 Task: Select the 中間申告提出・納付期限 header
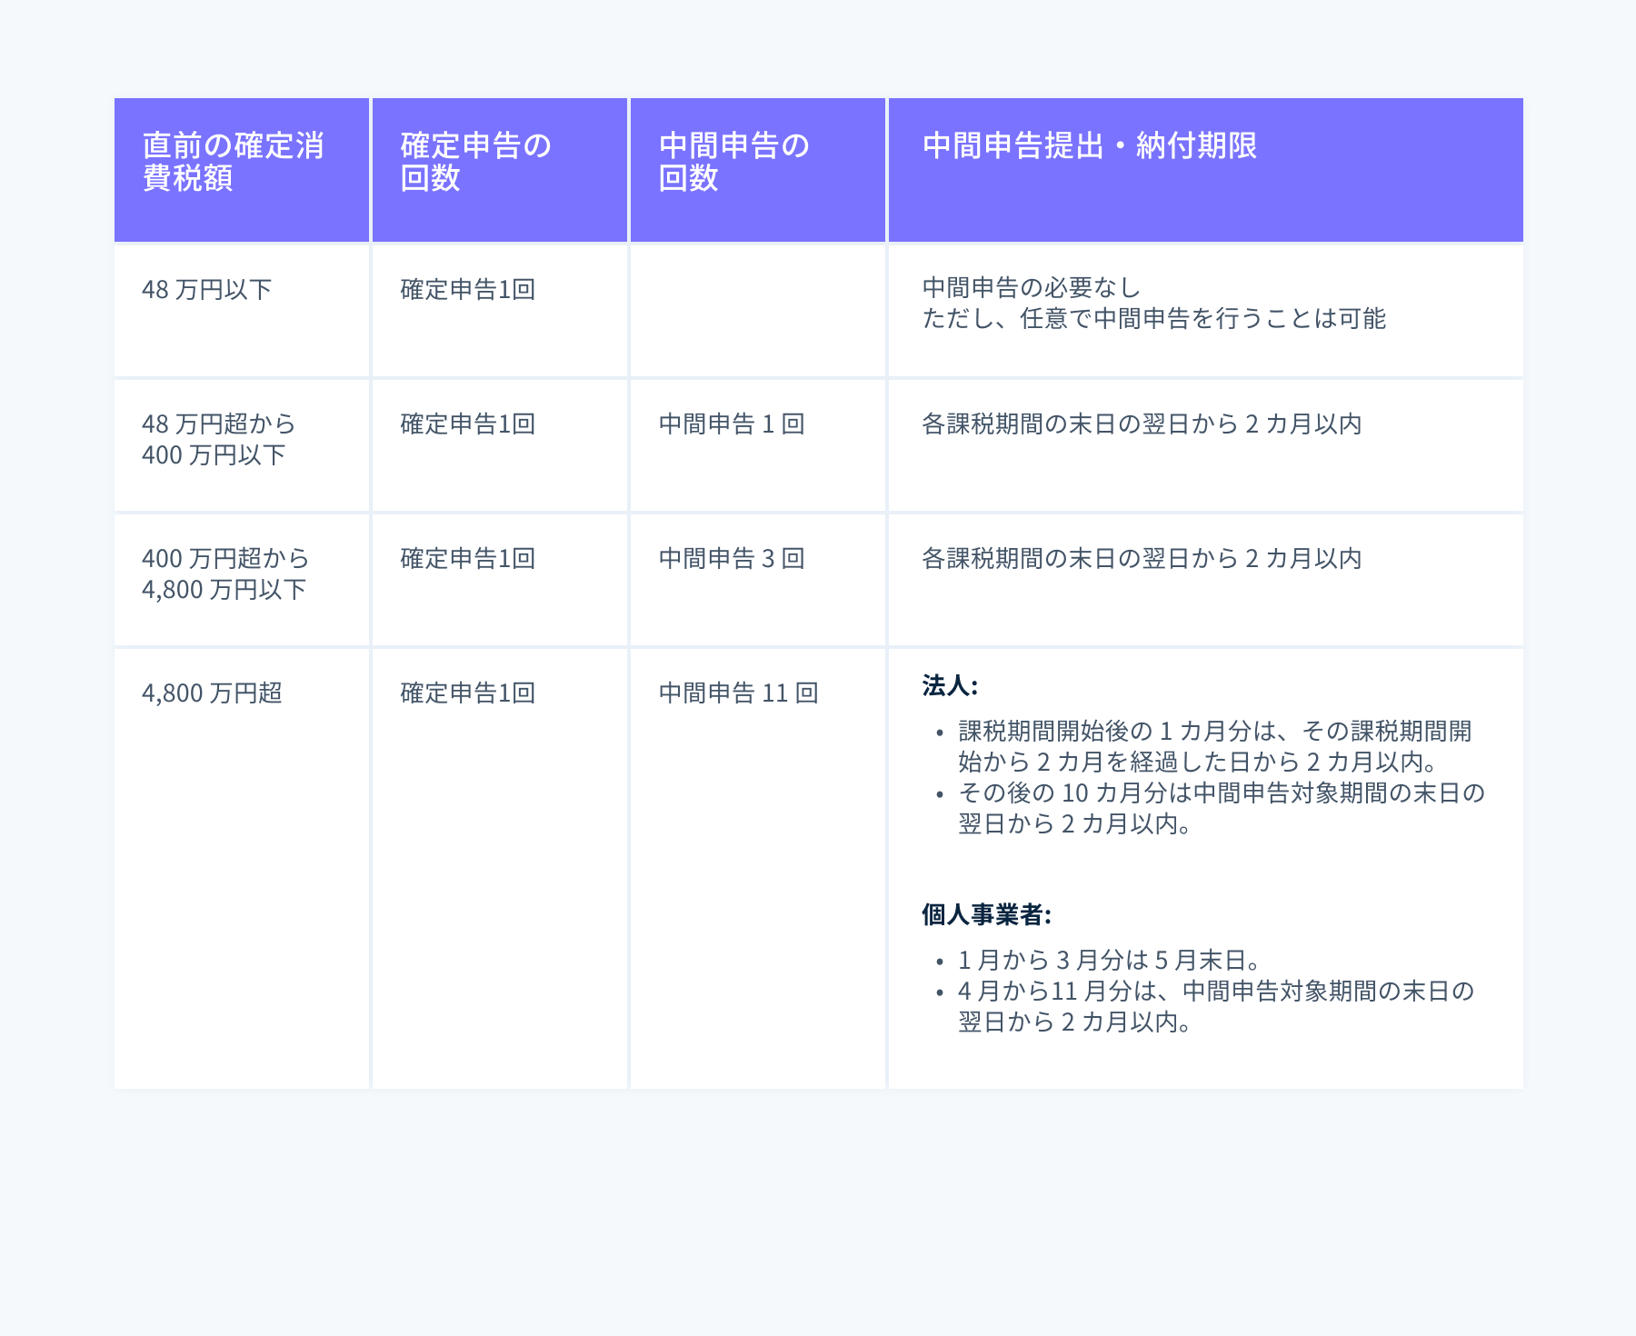[1089, 146]
